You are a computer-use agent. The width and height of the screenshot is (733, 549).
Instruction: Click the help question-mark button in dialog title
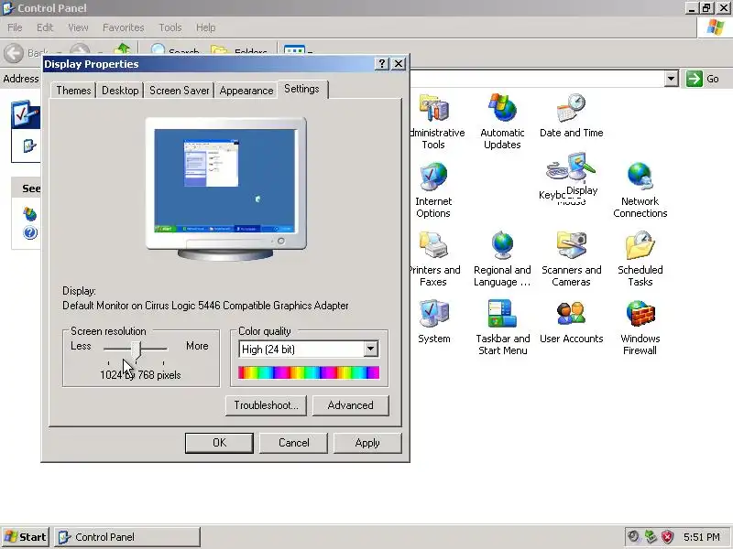[382, 63]
